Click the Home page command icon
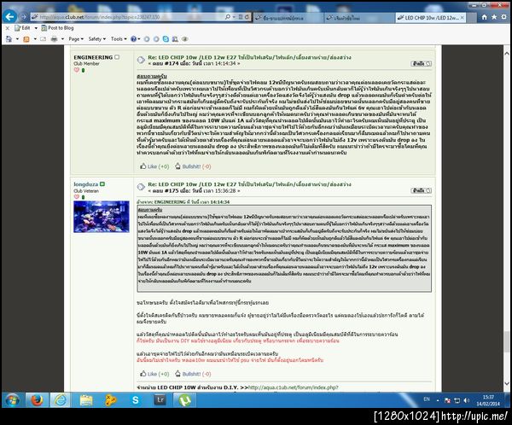 click(x=9, y=39)
